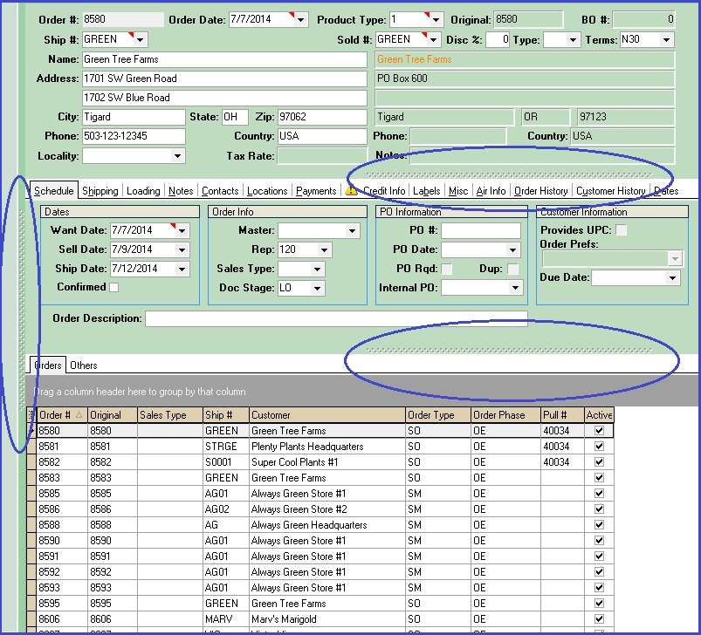The height and width of the screenshot is (635, 701).
Task: Expand the Doc Stage dropdown
Action: 317,288
